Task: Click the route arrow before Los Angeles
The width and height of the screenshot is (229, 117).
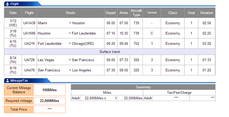Action: pos(70,70)
